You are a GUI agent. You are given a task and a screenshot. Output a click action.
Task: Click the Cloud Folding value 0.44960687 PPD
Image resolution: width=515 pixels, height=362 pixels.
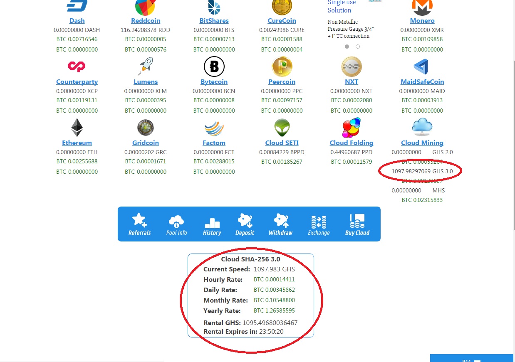pos(352,153)
